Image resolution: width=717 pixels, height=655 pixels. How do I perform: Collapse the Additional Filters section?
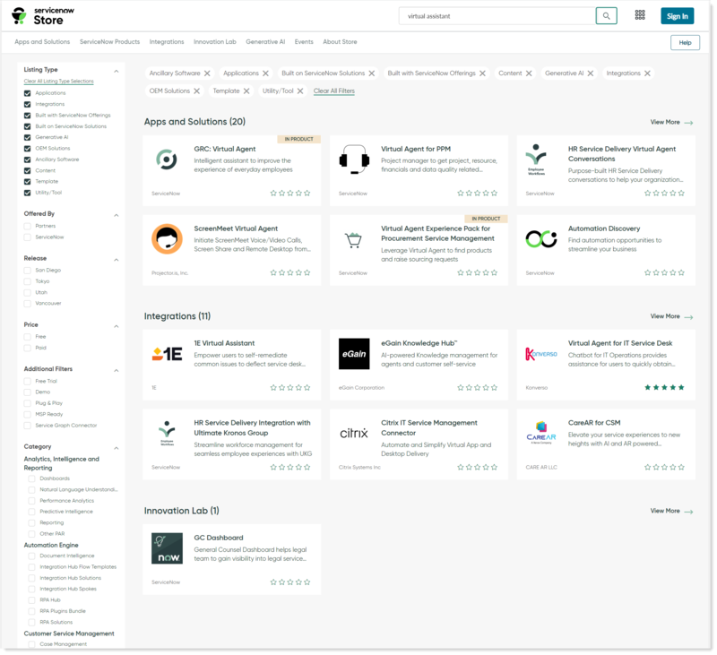[x=117, y=371]
